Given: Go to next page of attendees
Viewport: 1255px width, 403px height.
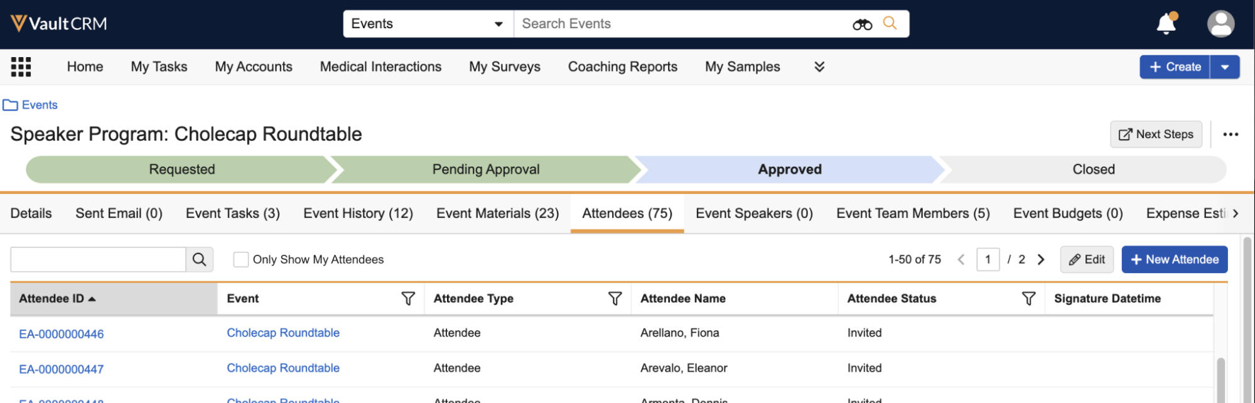Looking at the screenshot, I should [x=1040, y=259].
